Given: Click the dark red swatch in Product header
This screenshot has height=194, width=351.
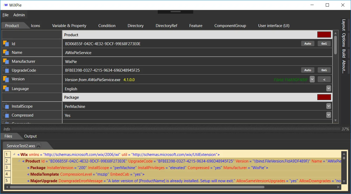Looking at the screenshot, I should pos(324,35).
